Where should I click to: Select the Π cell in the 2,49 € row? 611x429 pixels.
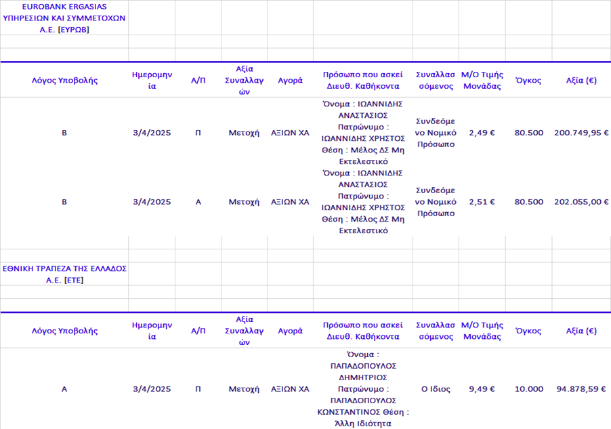point(198,133)
